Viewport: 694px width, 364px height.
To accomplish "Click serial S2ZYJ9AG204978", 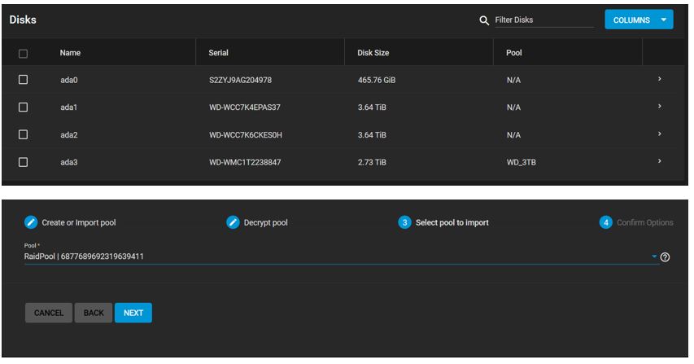I will pyautogui.click(x=240, y=80).
